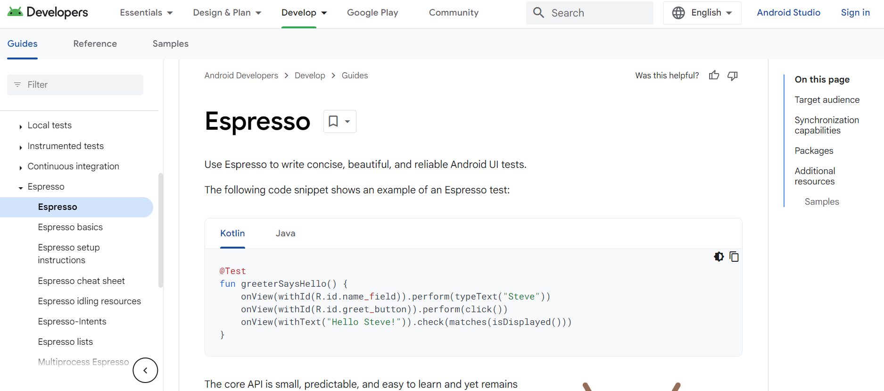This screenshot has height=391, width=884.
Task: Click the thumbs up helpful icon
Action: coord(714,75)
